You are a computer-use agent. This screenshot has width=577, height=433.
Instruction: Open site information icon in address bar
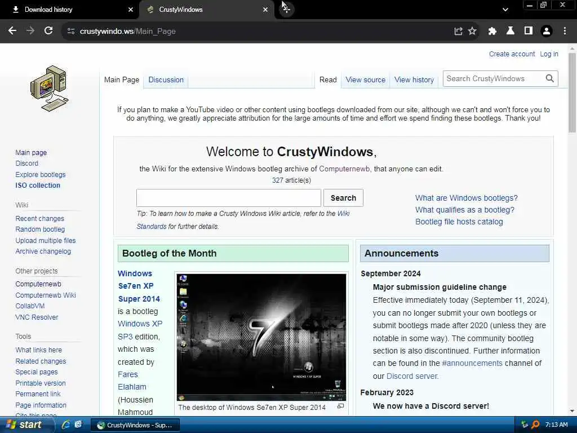pyautogui.click(x=71, y=32)
